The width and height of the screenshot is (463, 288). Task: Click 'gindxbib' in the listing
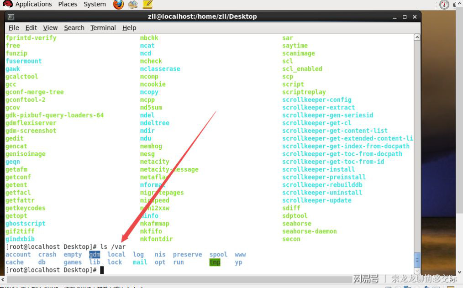point(20,239)
